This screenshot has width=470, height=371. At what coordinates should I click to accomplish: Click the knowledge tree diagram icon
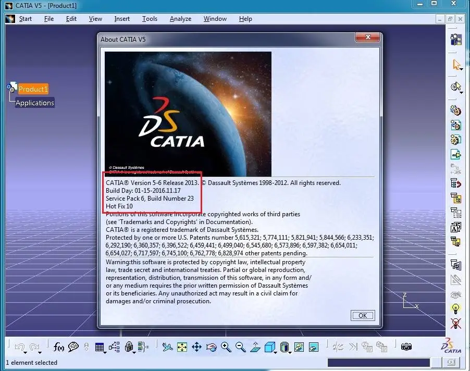[114, 347]
